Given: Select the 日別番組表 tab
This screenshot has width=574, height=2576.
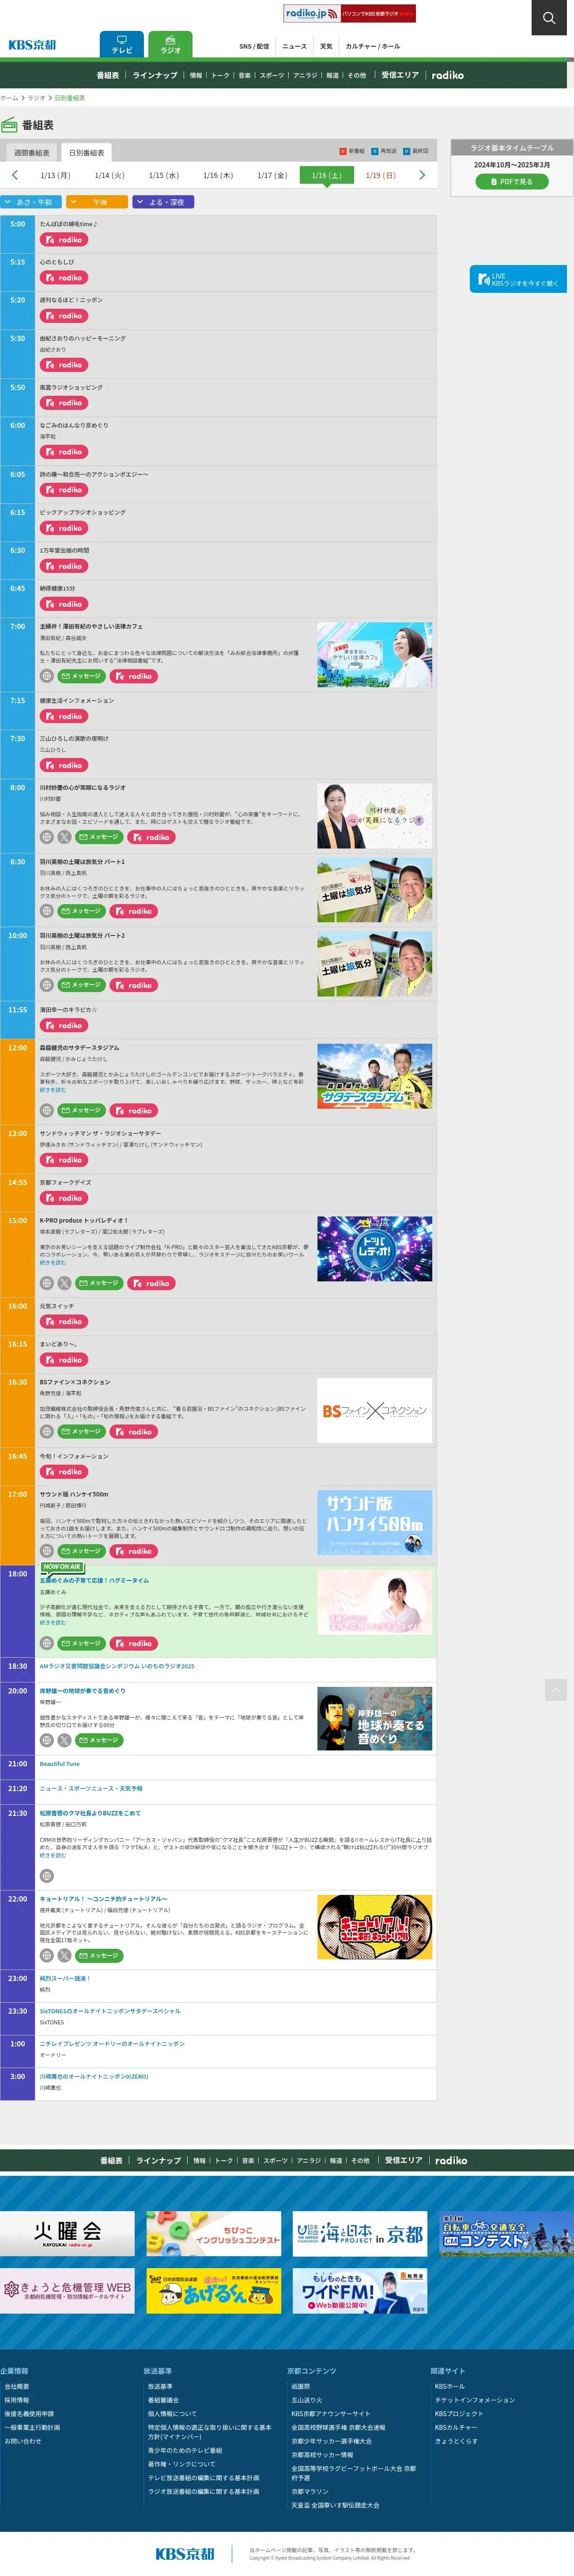Looking at the screenshot, I should click(86, 153).
